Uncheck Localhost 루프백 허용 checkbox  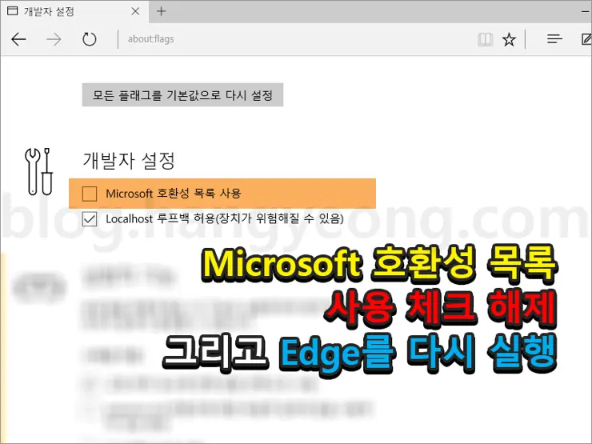click(90, 219)
